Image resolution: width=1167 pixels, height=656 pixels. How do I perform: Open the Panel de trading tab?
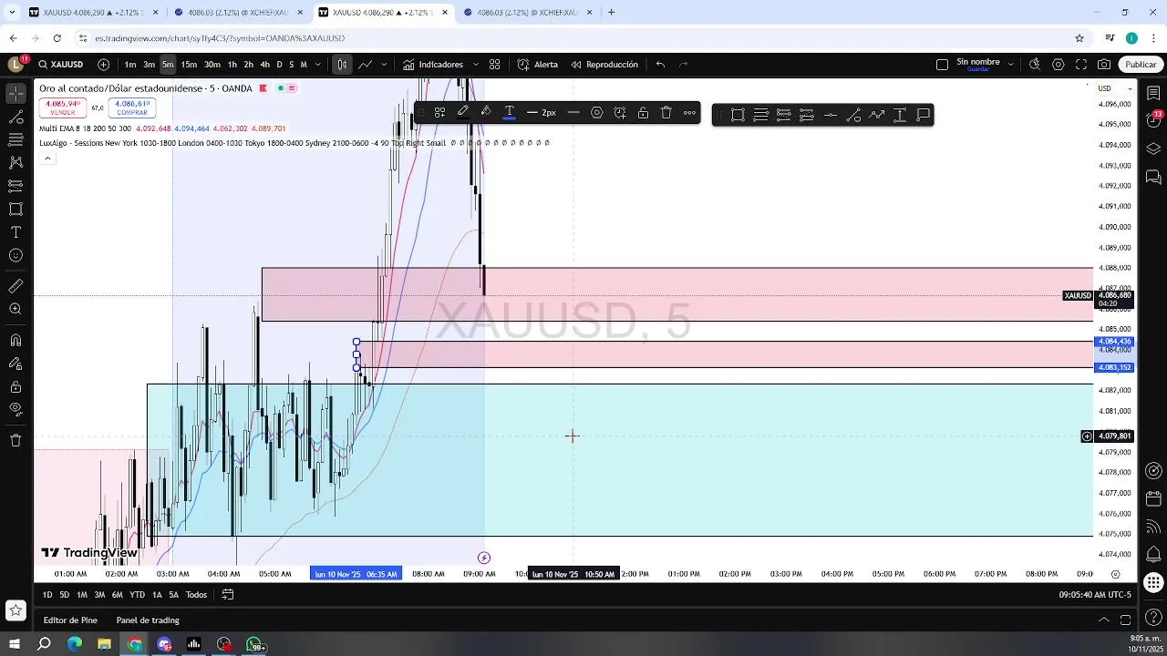148,620
